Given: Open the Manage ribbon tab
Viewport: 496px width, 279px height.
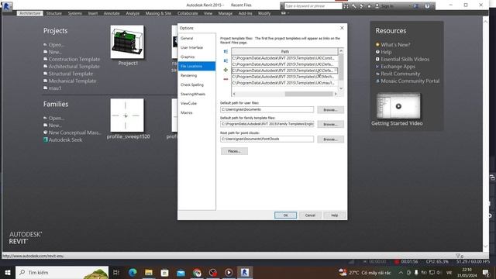Looking at the screenshot, I should coord(226,13).
